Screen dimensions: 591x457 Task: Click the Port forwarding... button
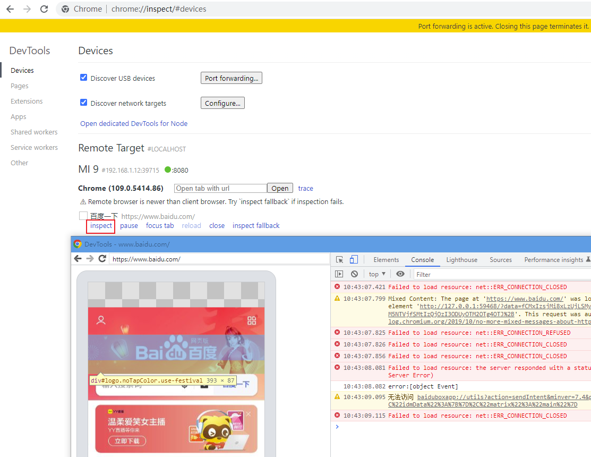(x=232, y=78)
